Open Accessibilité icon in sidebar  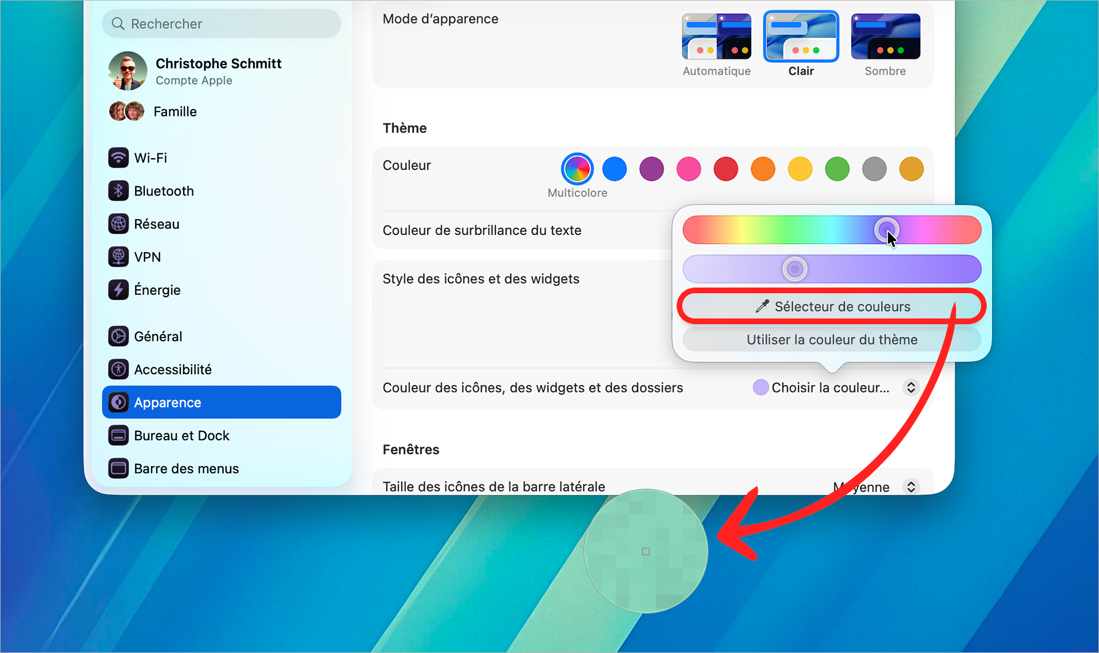pos(118,369)
